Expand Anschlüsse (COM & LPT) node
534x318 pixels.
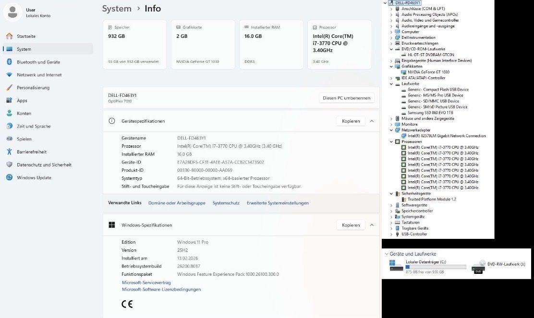tap(391, 9)
